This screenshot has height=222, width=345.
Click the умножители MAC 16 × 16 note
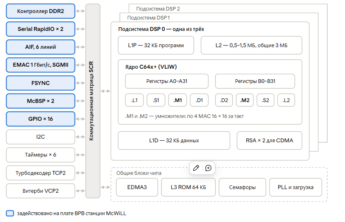(184, 116)
